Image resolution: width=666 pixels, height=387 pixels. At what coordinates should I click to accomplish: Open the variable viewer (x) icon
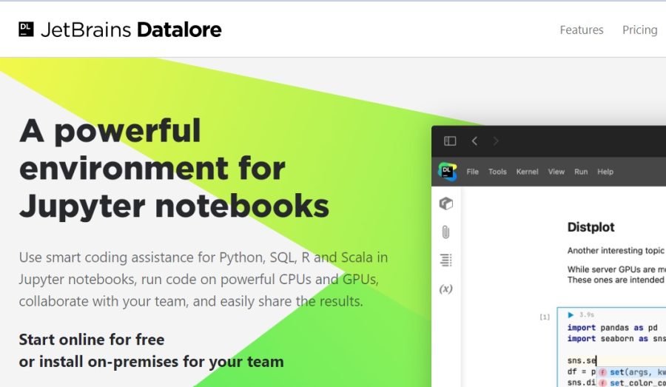tap(445, 289)
